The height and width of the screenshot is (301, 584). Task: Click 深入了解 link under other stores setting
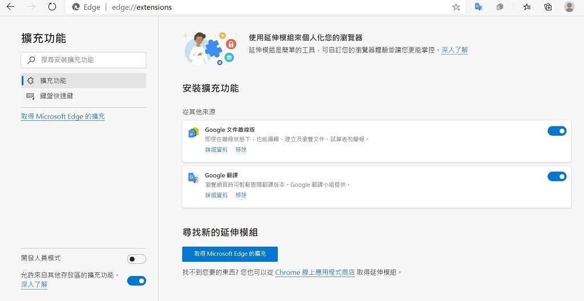pyautogui.click(x=34, y=284)
